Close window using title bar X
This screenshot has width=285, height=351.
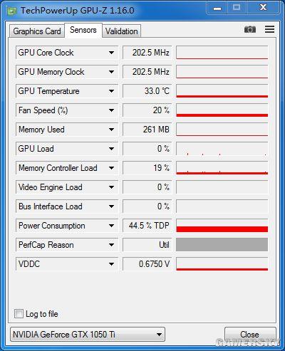(x=263, y=8)
